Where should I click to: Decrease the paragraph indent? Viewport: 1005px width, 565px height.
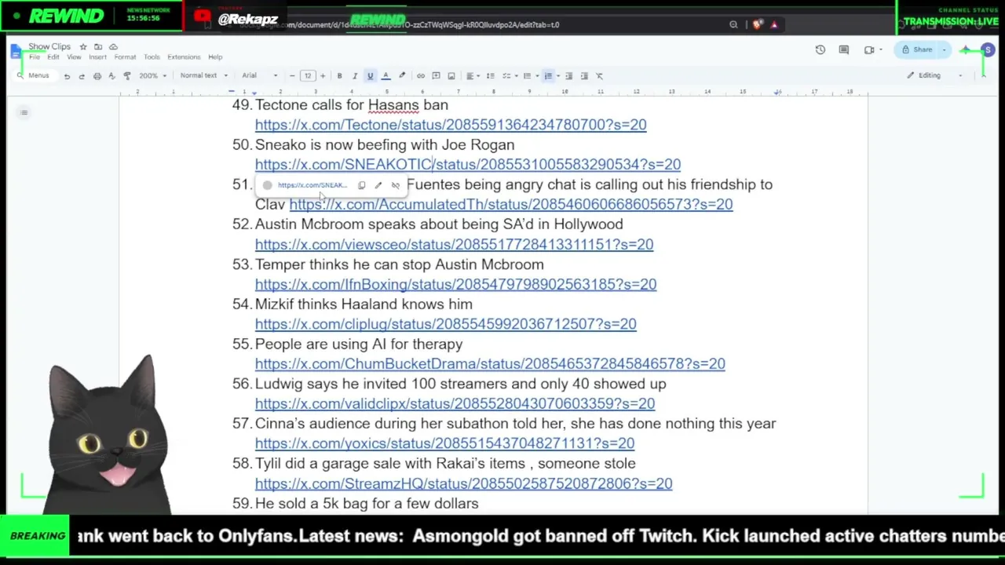(x=569, y=76)
